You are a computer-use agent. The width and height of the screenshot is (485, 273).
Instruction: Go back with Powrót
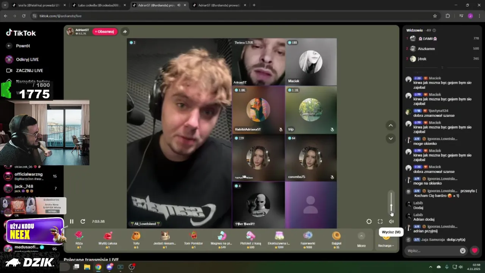coord(18,46)
